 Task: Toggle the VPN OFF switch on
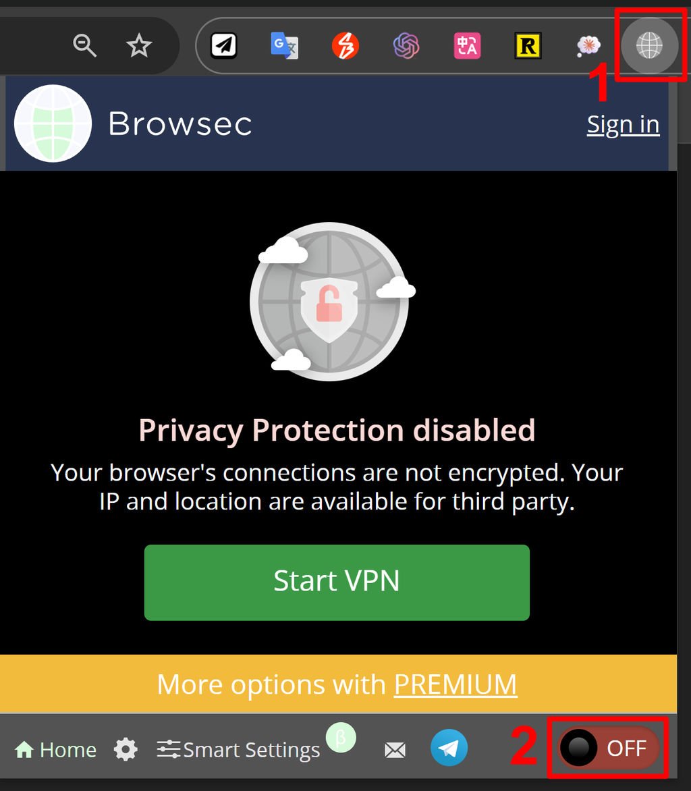click(x=608, y=748)
